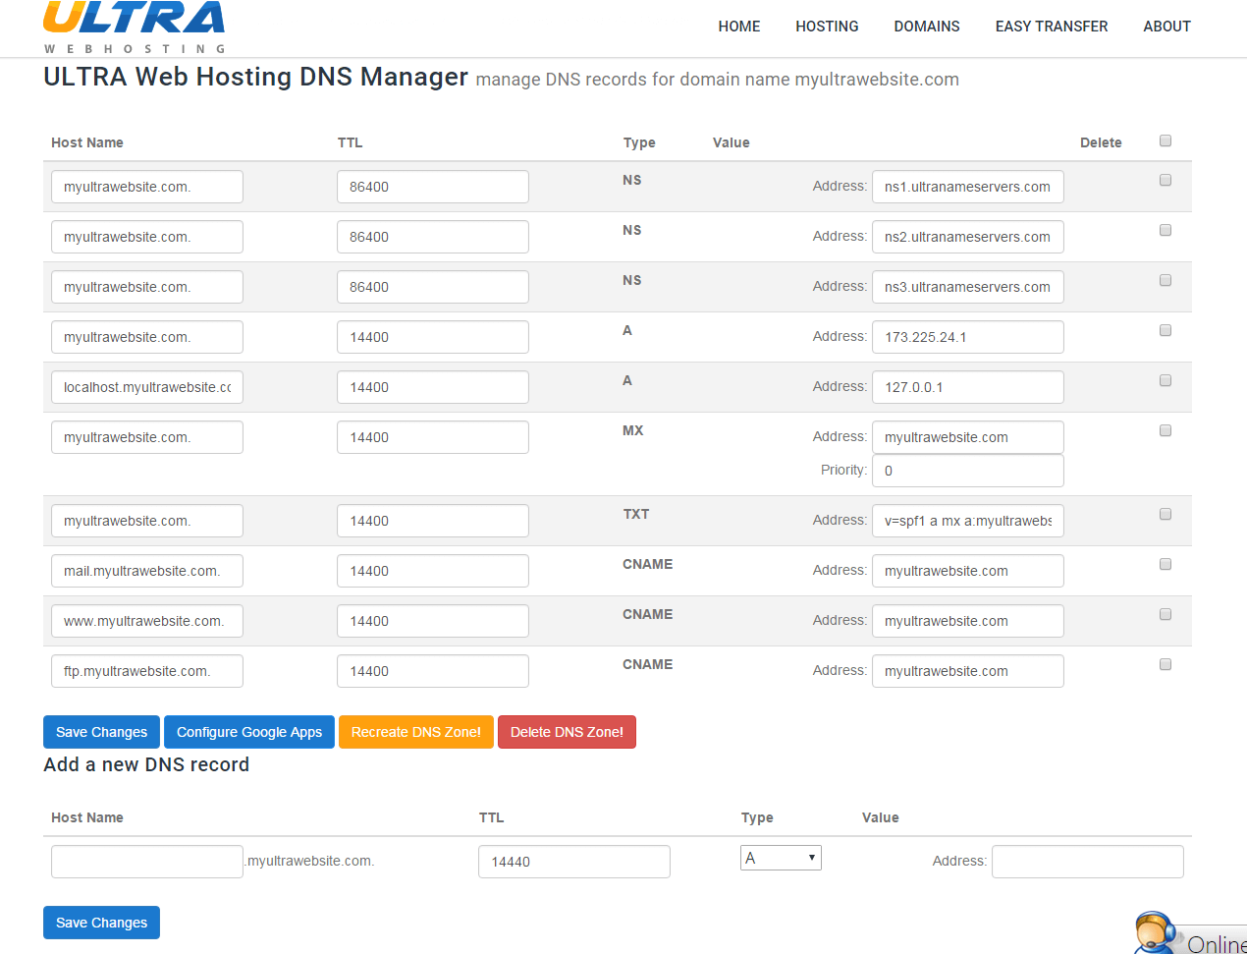Edit address field of www CNAME record

(x=968, y=621)
